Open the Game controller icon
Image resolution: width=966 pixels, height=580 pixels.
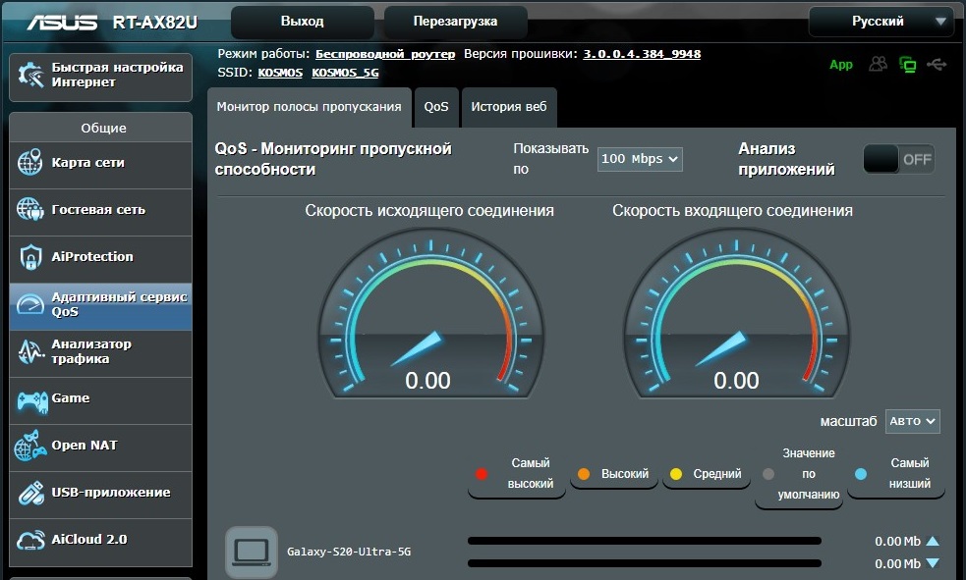coord(32,401)
